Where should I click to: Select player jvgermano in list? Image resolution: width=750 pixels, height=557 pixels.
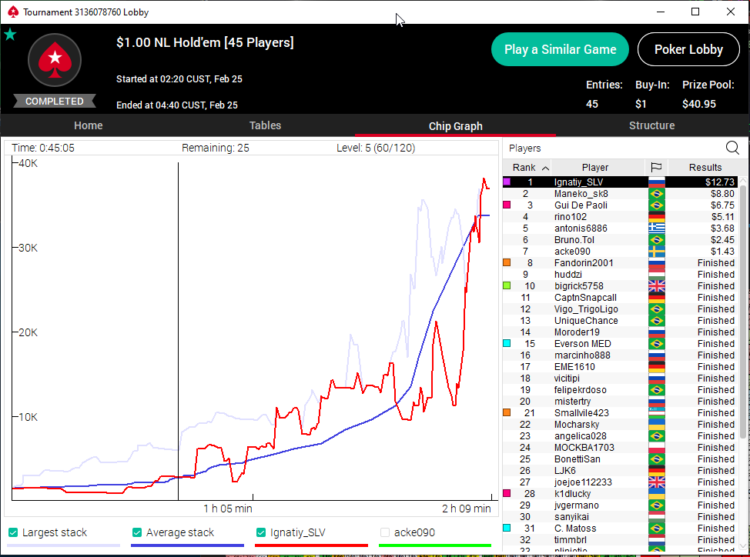click(620, 505)
